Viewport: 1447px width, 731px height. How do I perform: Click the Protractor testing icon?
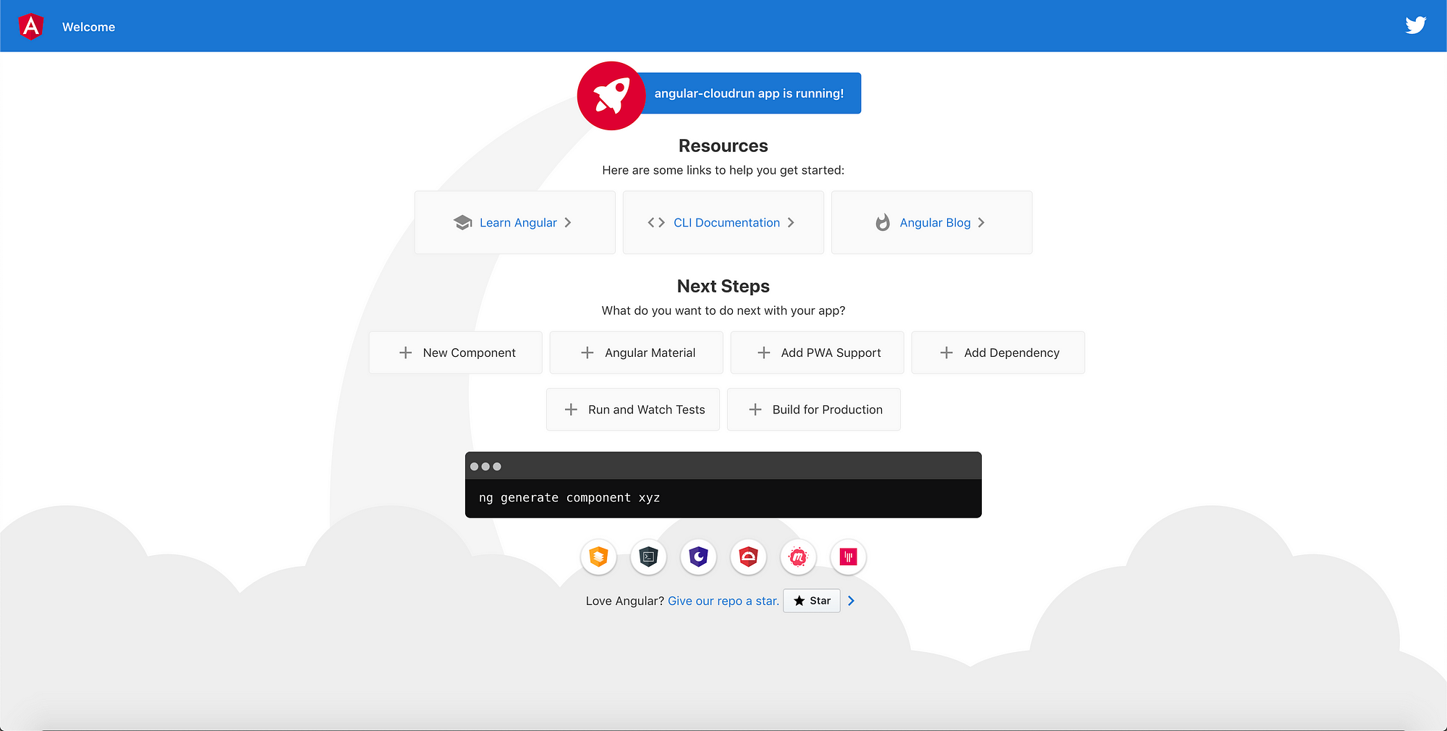coord(748,557)
